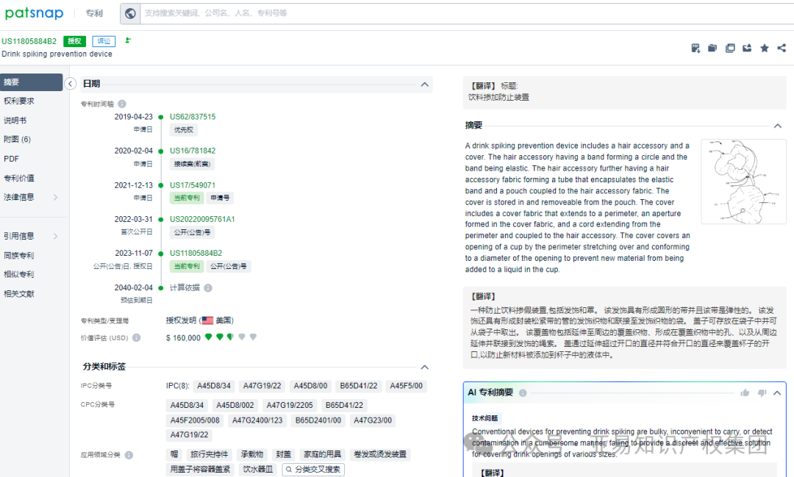The height and width of the screenshot is (477, 794).
Task: Share the patent via share icon
Action: (x=782, y=48)
